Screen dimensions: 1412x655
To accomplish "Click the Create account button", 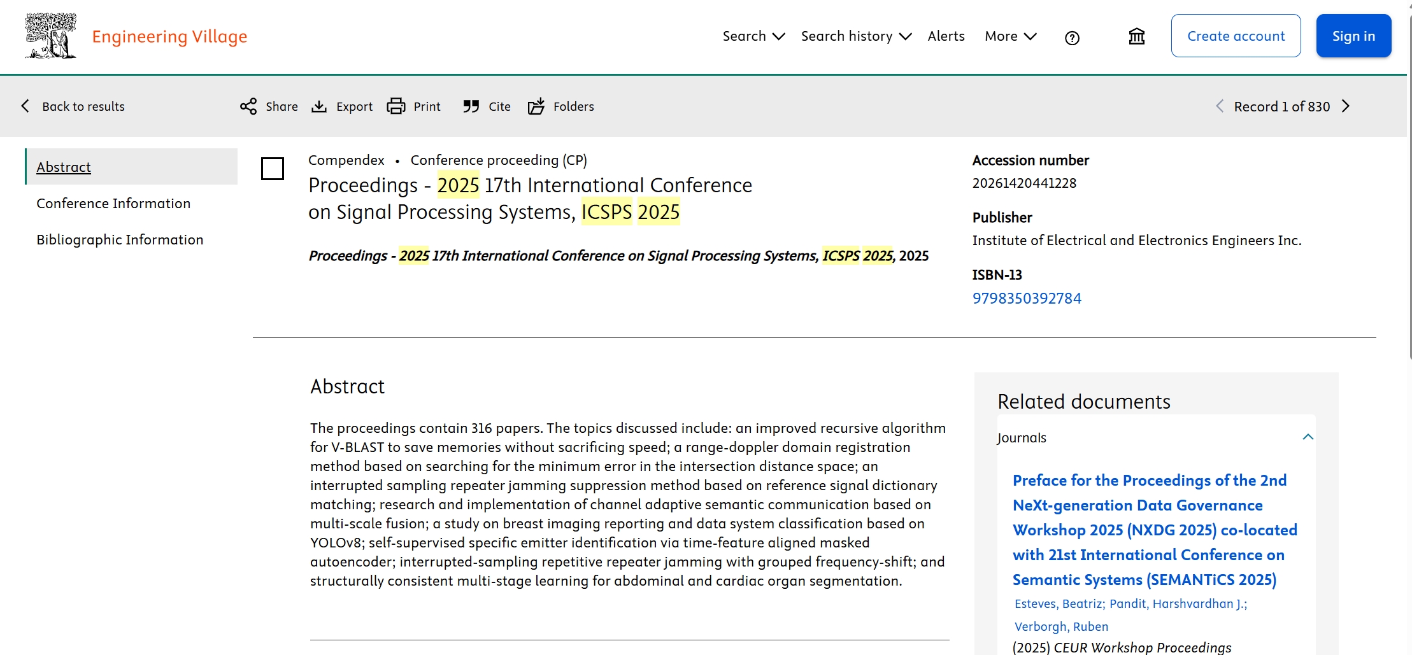I will coord(1236,36).
